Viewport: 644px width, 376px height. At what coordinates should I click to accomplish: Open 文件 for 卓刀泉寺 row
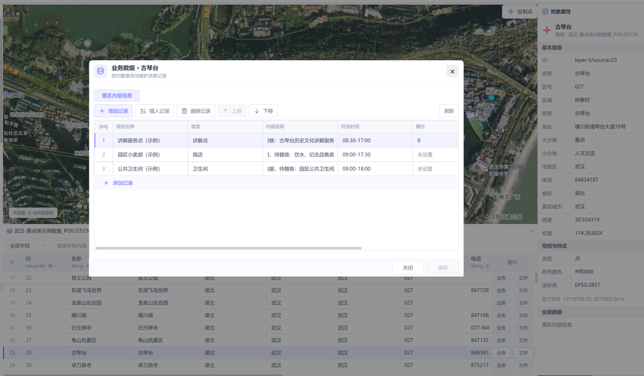tap(523, 365)
